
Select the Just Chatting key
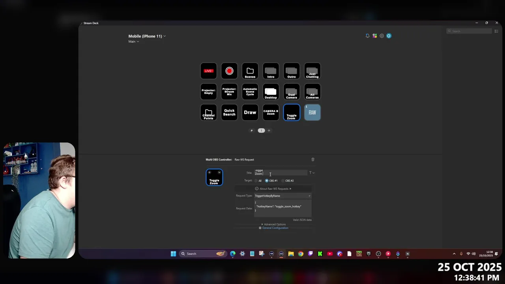312,71
